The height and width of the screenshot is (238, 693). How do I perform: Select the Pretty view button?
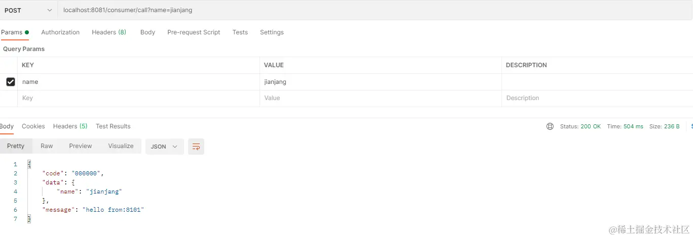click(x=16, y=146)
